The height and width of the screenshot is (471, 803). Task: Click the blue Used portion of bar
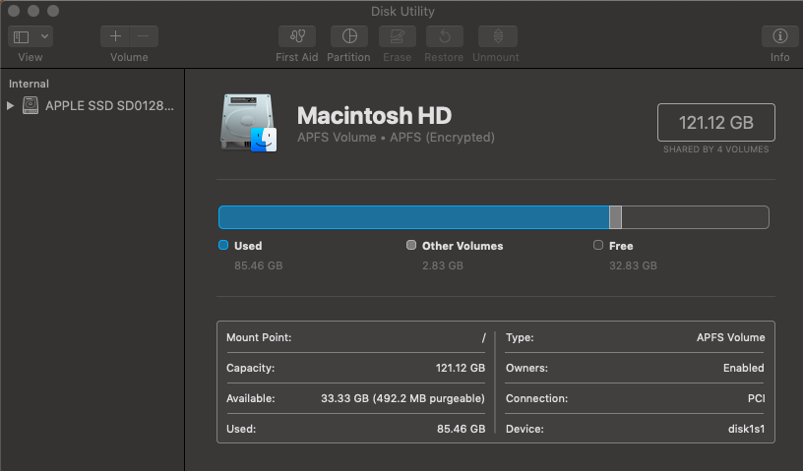coord(413,217)
